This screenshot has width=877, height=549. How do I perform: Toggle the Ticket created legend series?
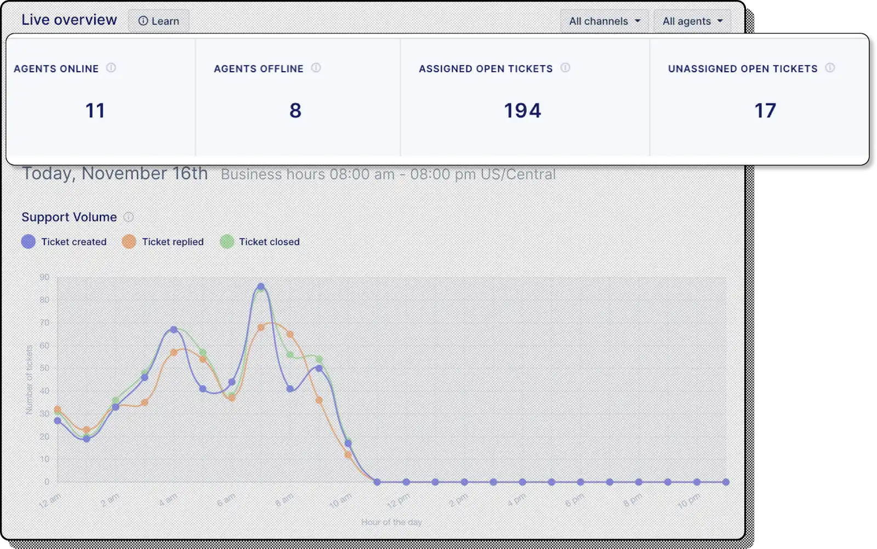pyautogui.click(x=64, y=242)
